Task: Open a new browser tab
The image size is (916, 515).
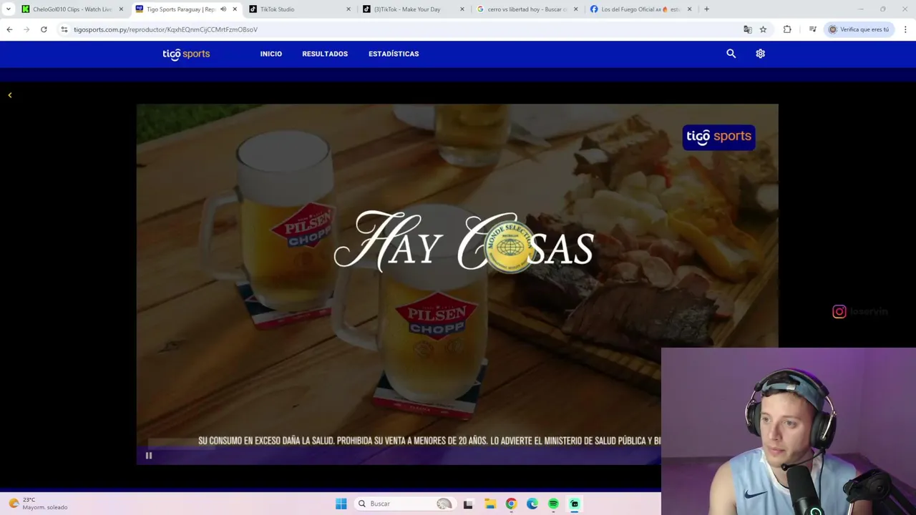Action: point(706,9)
